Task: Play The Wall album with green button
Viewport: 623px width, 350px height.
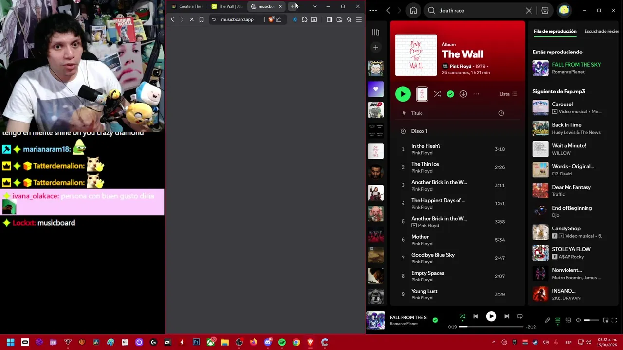Action: [403, 94]
